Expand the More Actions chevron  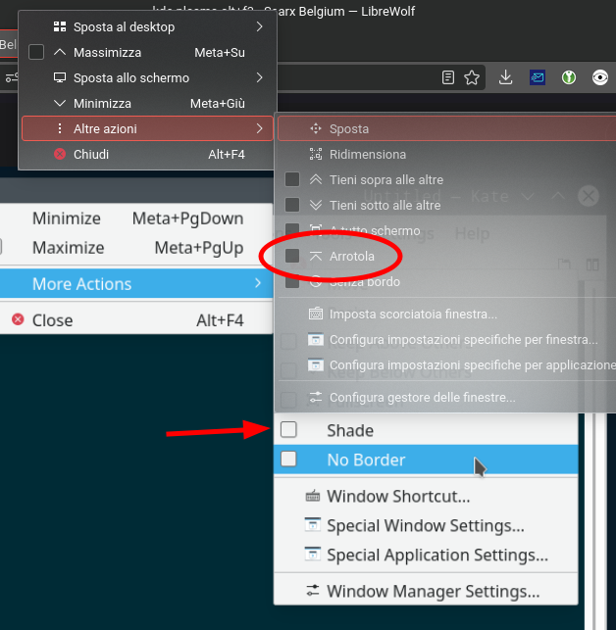coord(258,283)
